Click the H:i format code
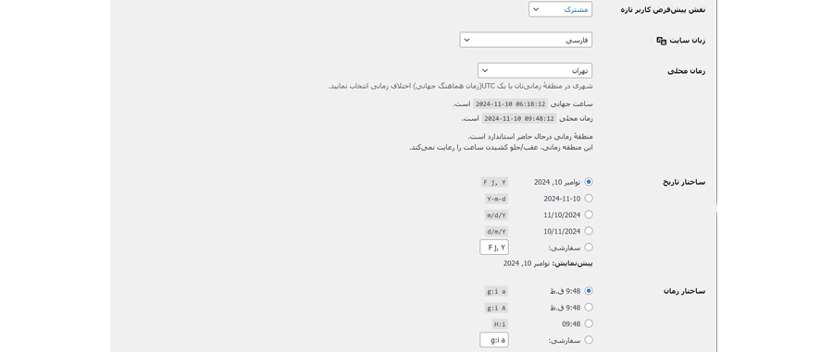 pyautogui.click(x=500, y=324)
